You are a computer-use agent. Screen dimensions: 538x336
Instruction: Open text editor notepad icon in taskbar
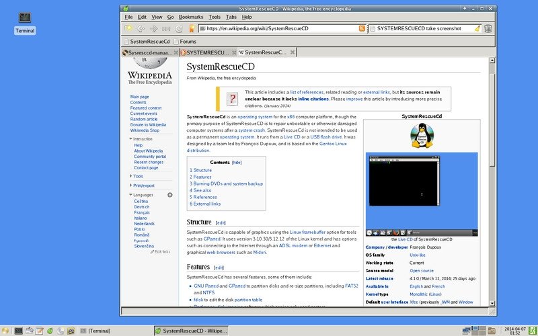(40, 331)
